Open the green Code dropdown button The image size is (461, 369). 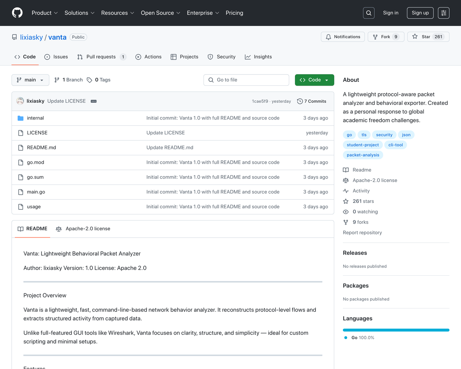click(x=314, y=80)
